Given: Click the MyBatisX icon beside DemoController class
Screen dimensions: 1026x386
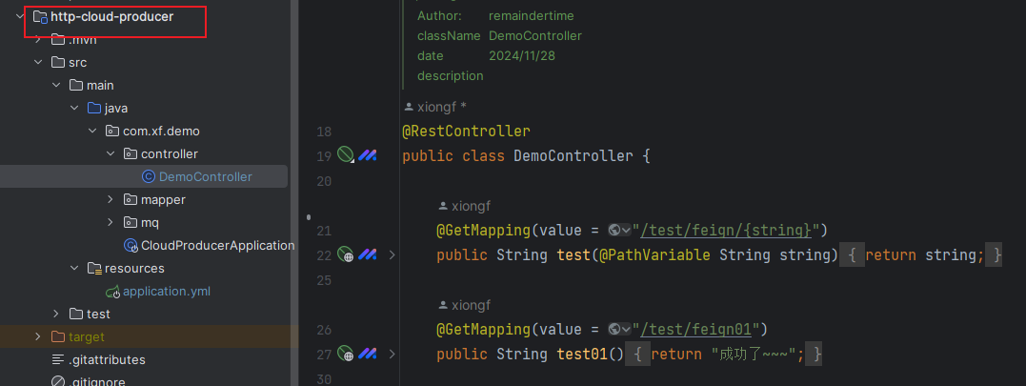Looking at the screenshot, I should tap(367, 155).
